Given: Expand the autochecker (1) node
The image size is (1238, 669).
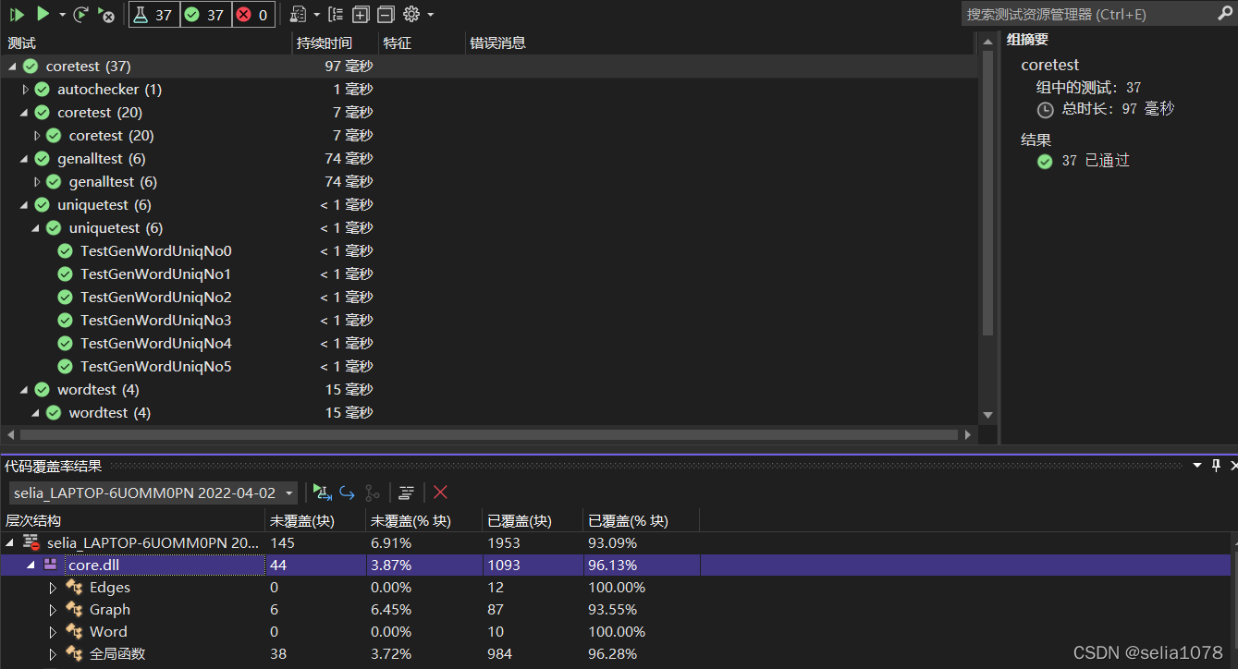Looking at the screenshot, I should [x=26, y=90].
